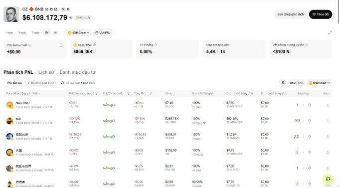The width and height of the screenshot is (339, 188).
Task: Click the % vị thế/Thời gian column header
Action: click(x=202, y=93)
